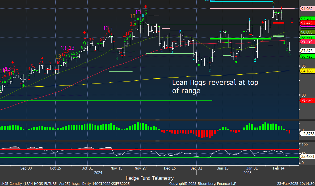
Task: Click the green up arrow at the Dec 31 low
Action: click(199, 64)
